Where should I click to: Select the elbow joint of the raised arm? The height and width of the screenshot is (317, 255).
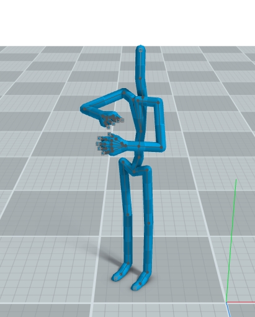(84, 109)
